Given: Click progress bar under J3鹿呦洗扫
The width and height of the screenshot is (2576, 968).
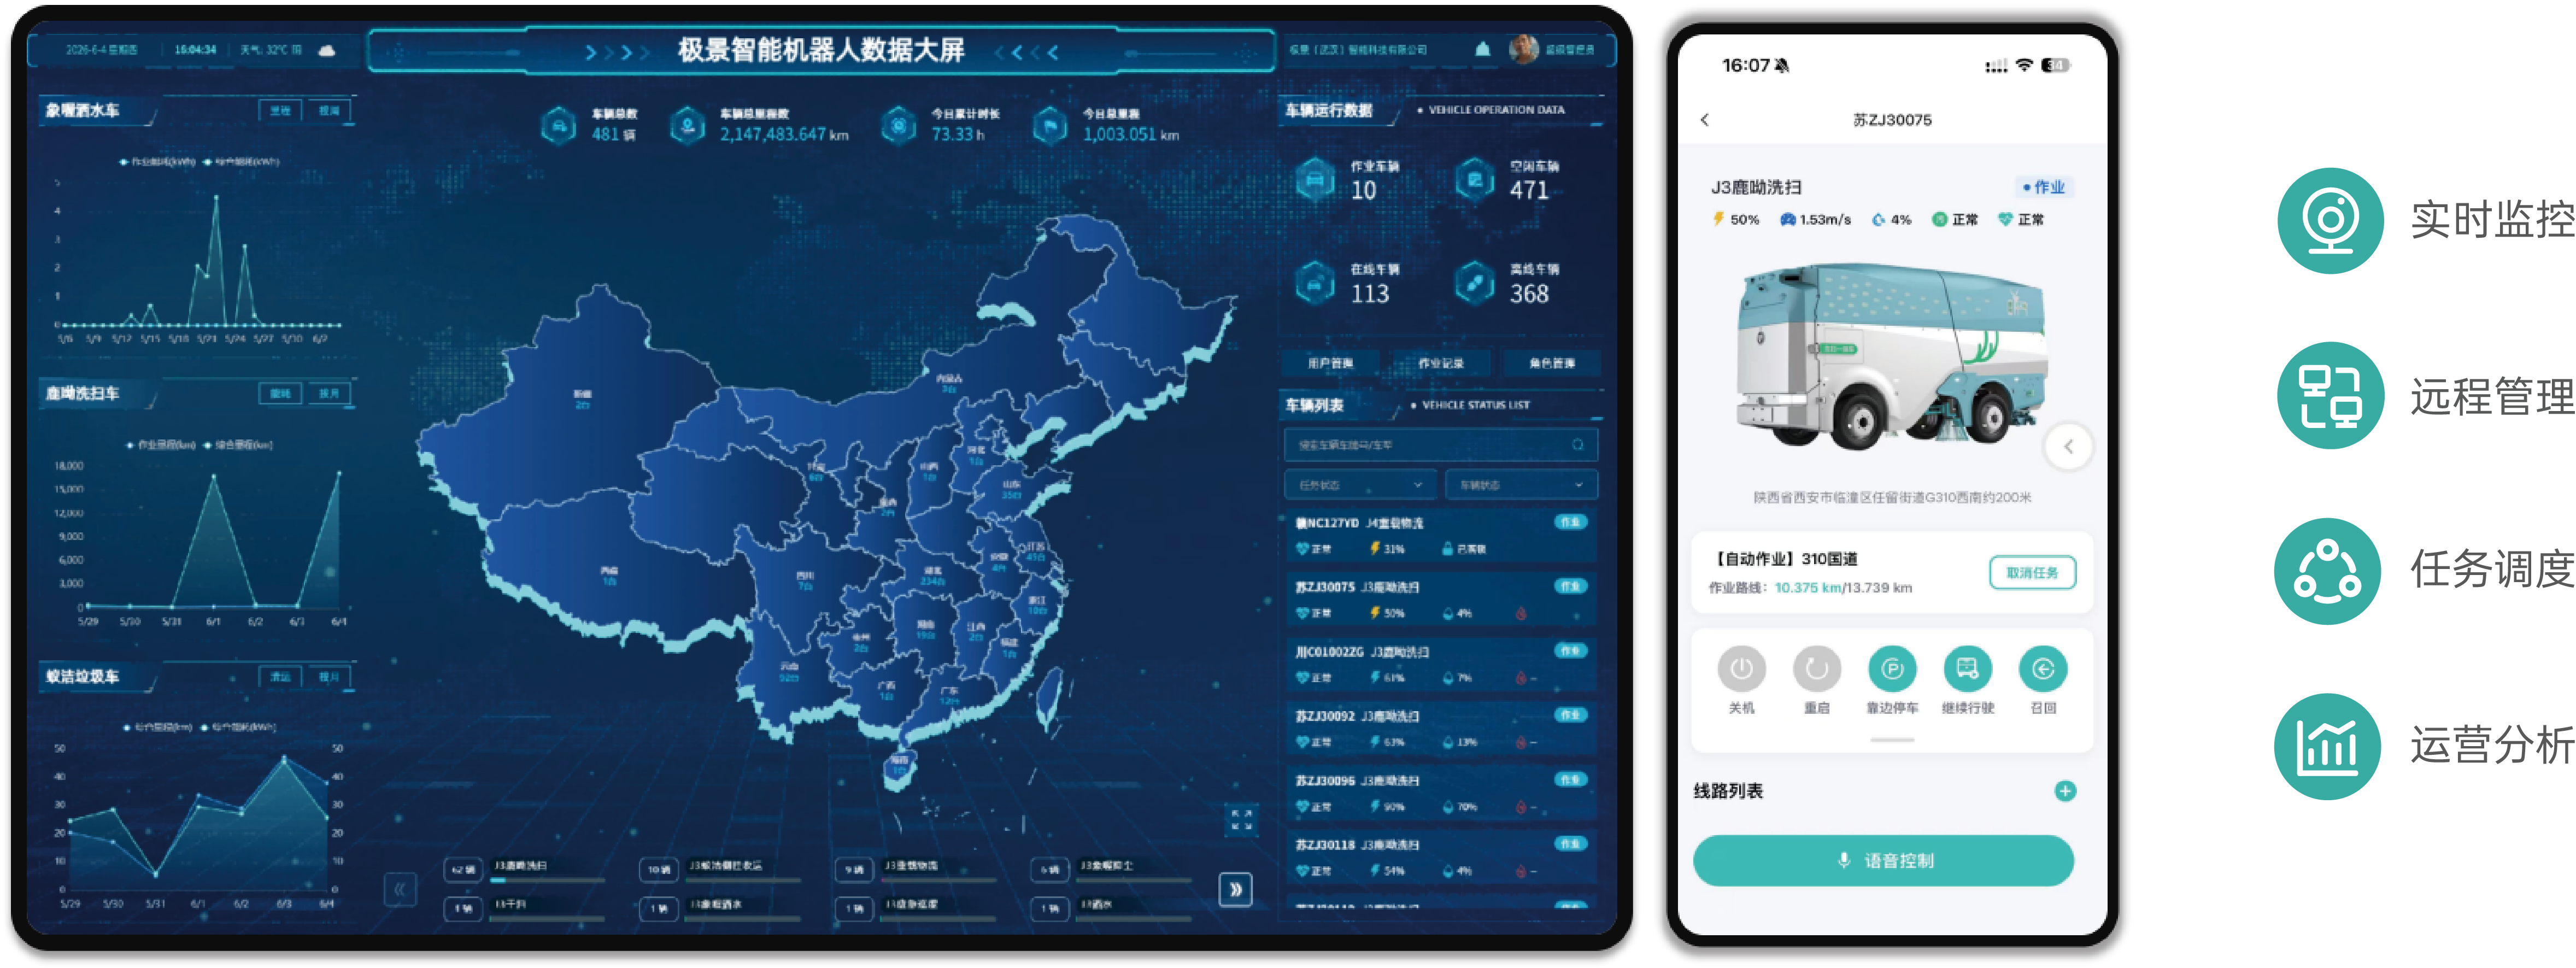Looking at the screenshot, I should [548, 880].
